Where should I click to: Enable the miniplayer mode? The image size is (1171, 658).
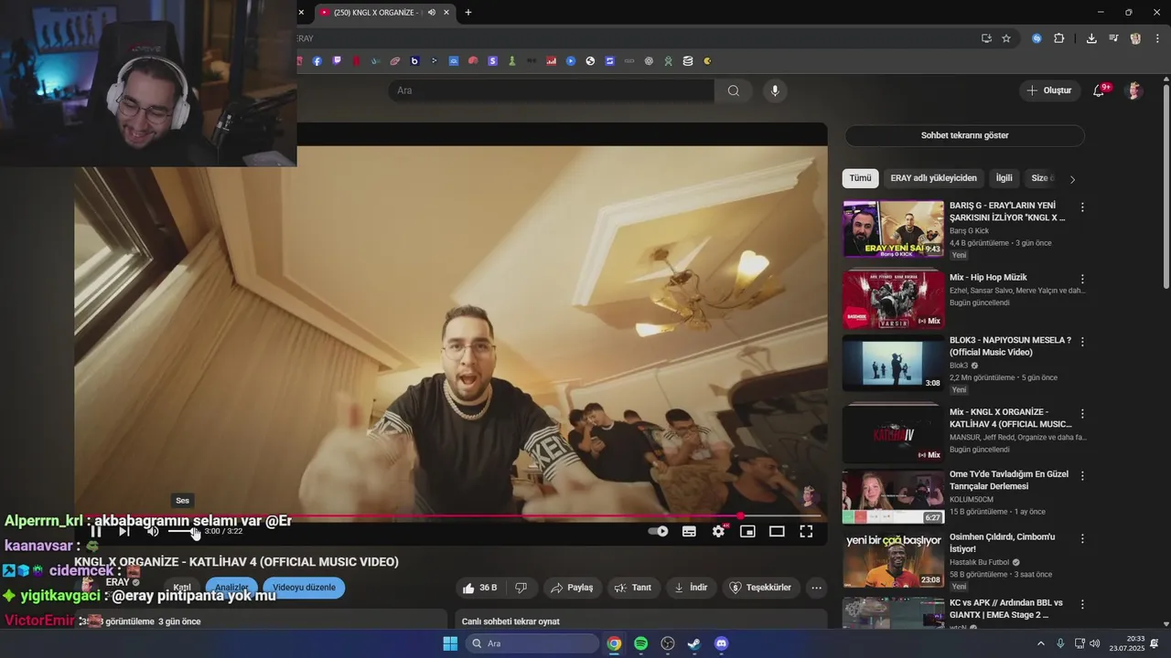[x=747, y=531]
